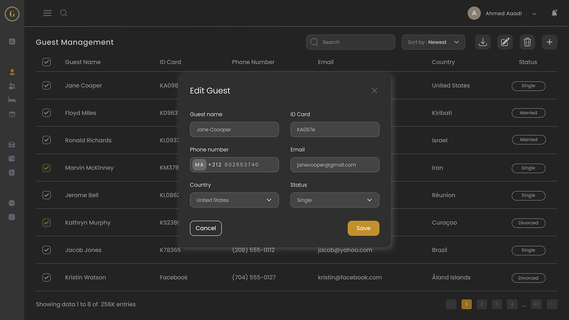Save the edited guest details
The image size is (569, 320).
point(363,228)
